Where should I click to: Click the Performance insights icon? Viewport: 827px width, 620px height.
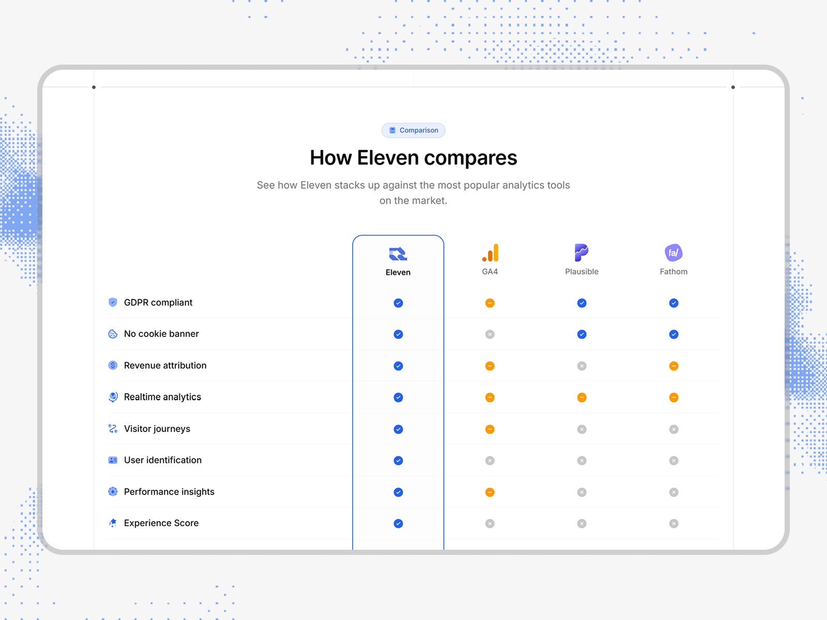point(113,491)
